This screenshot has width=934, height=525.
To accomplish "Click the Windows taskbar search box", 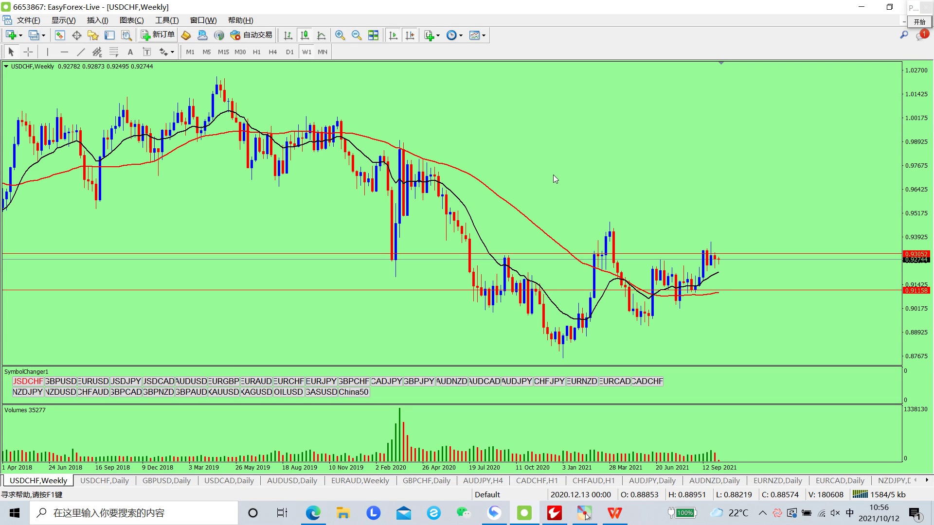I will tap(134, 513).
